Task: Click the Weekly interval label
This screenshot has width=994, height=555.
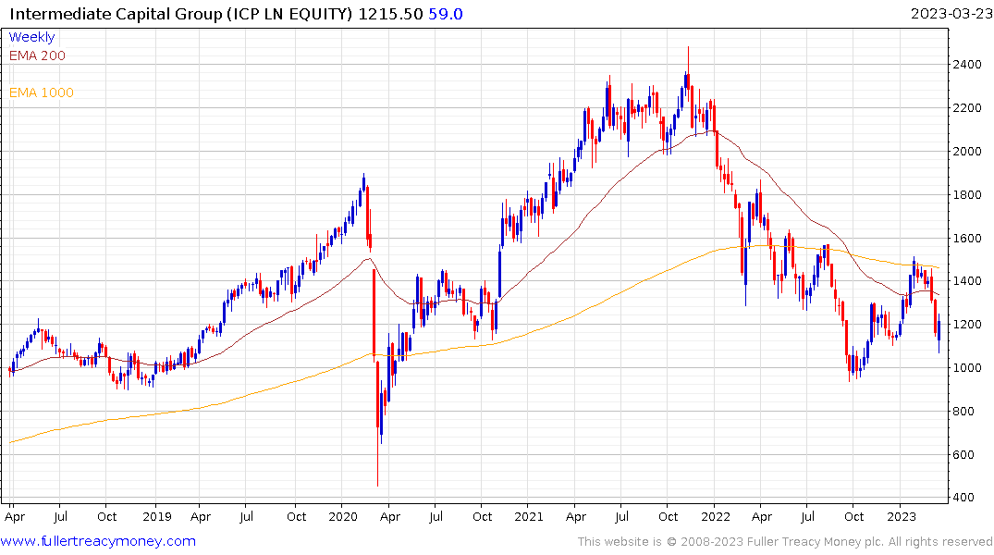Action: (x=31, y=37)
